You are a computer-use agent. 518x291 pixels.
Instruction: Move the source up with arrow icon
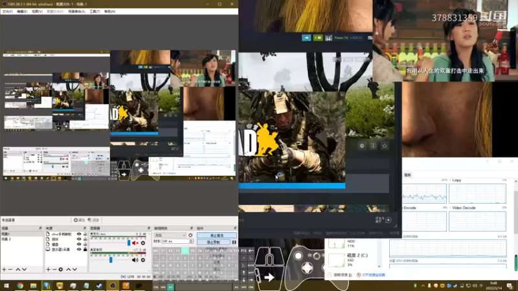[x=69, y=270]
